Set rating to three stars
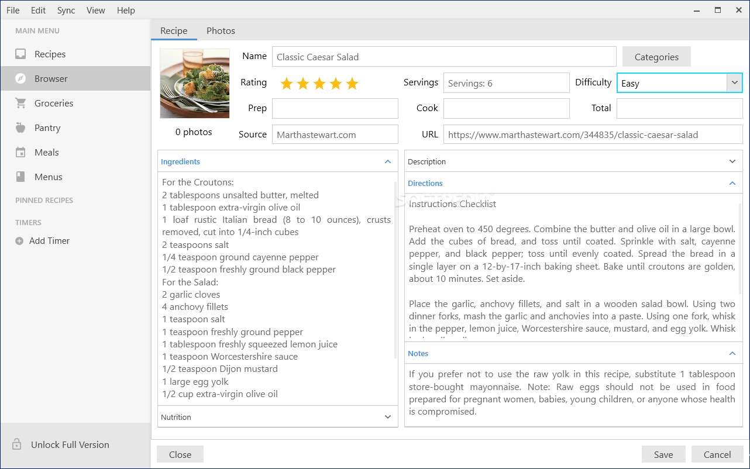This screenshot has height=469, width=750. point(319,84)
